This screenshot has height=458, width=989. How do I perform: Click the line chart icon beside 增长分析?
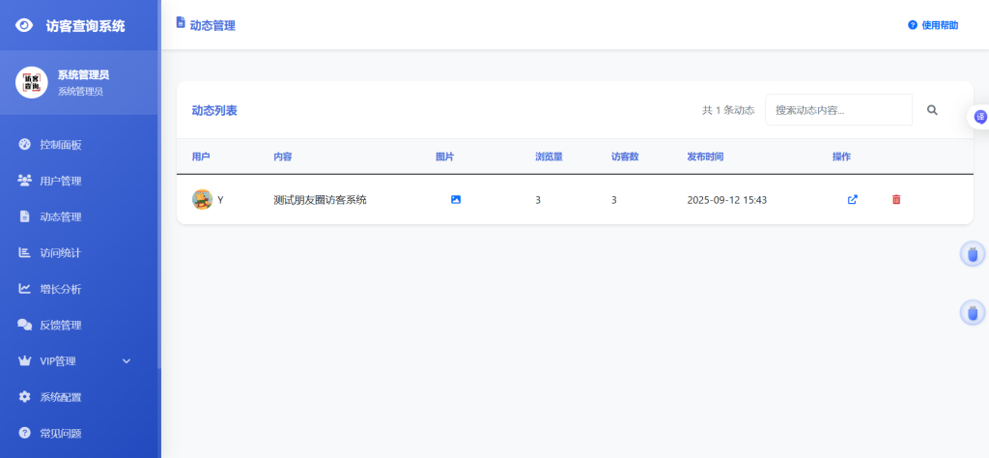[x=24, y=288]
